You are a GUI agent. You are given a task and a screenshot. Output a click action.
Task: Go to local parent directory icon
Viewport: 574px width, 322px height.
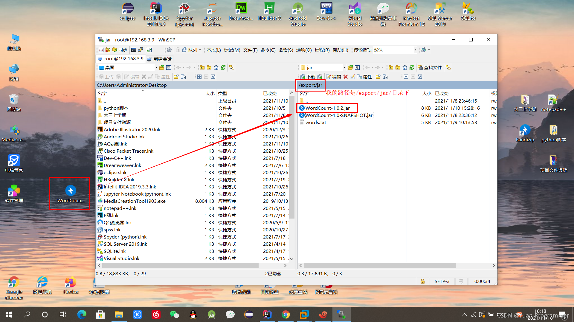(x=202, y=68)
